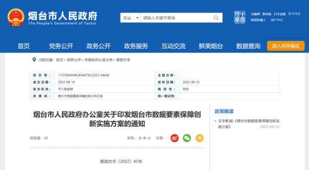Screen dimensions: 309x170
Task: Switch to traditional Chinese via 繁体版 link
Action: pos(267,14)
